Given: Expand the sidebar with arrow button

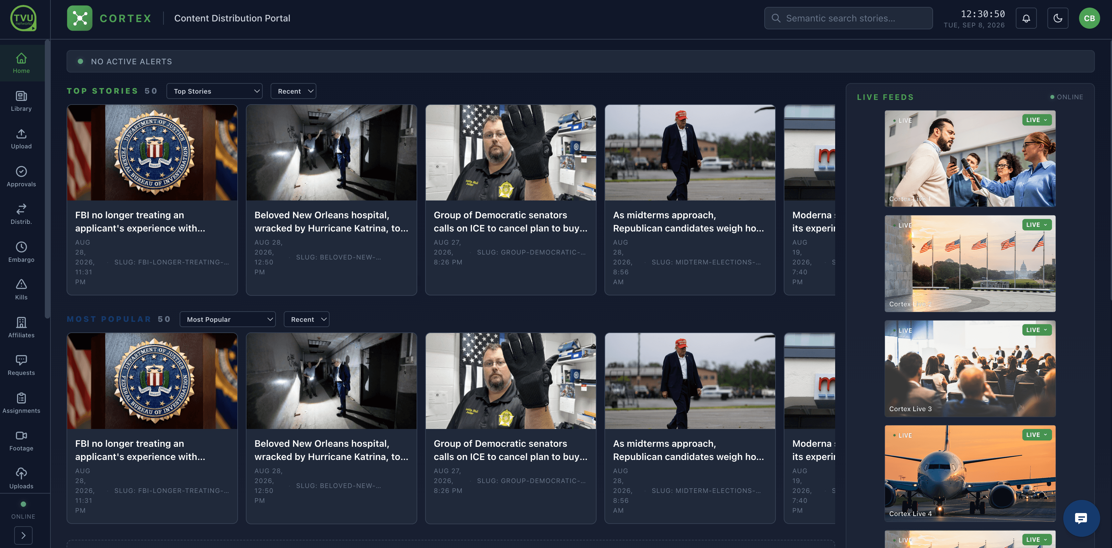Looking at the screenshot, I should [x=23, y=535].
